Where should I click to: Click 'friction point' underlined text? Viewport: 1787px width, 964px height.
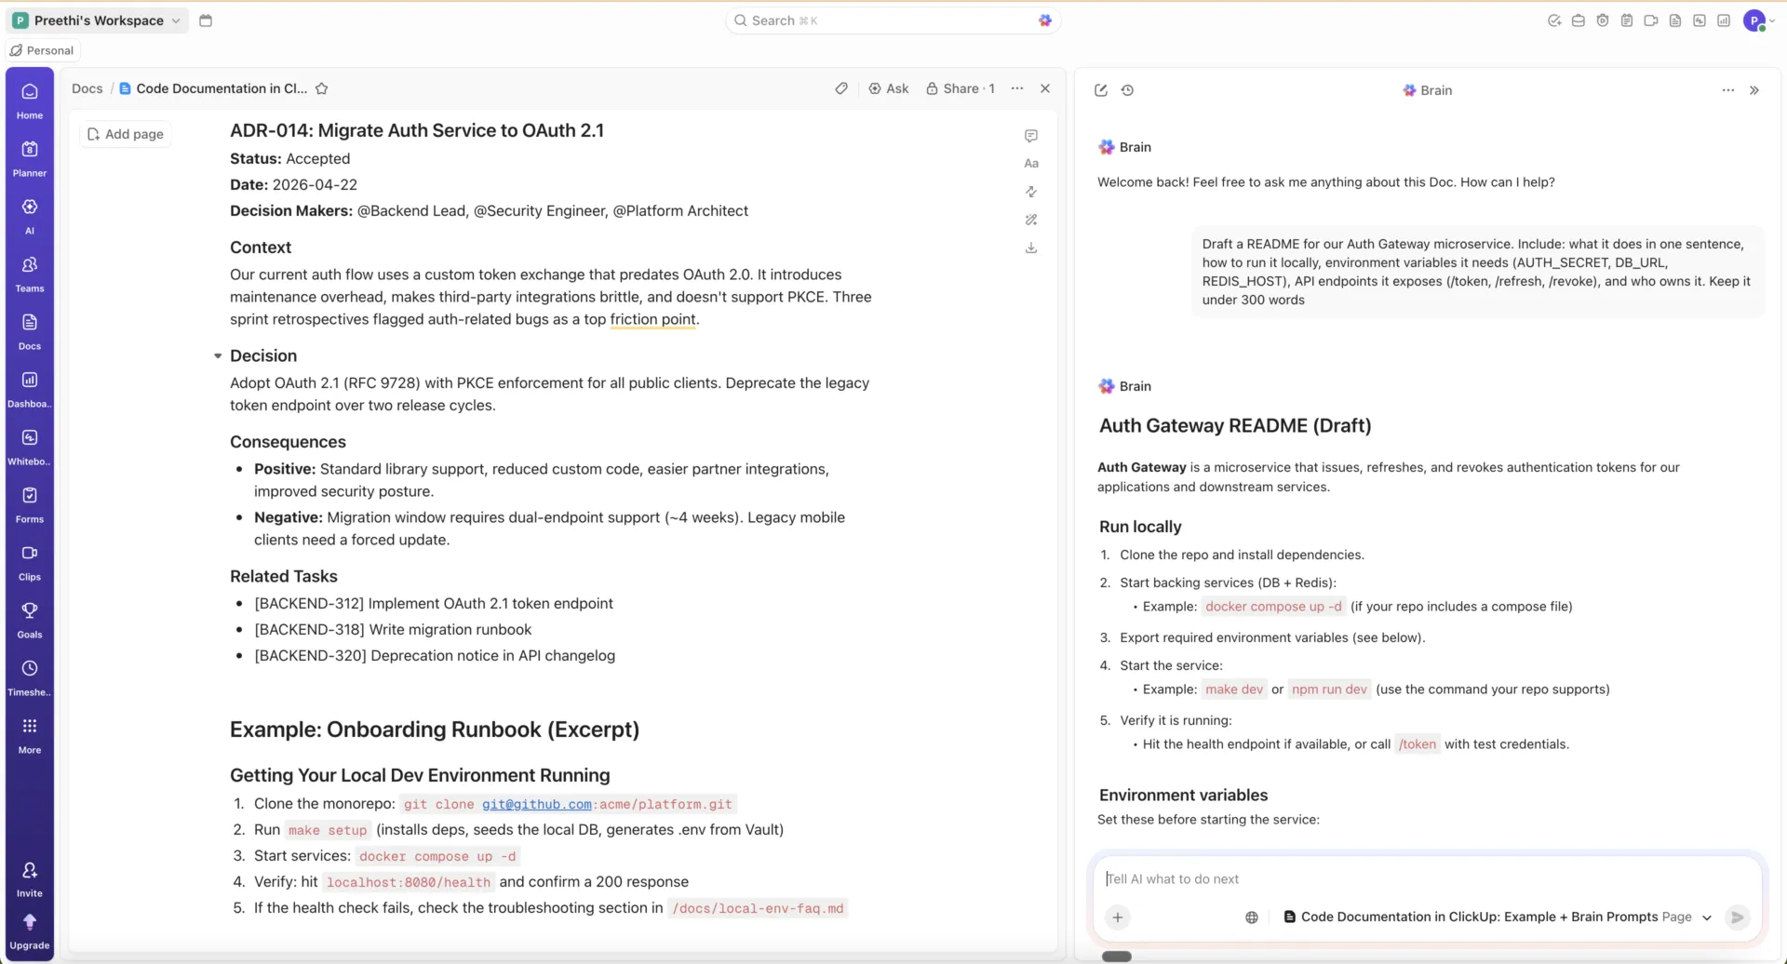652,319
